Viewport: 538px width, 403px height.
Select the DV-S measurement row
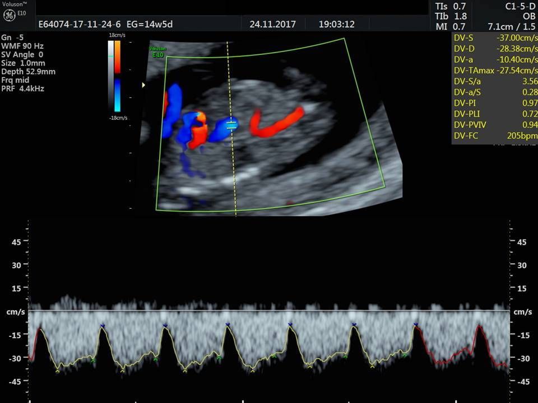coord(494,38)
